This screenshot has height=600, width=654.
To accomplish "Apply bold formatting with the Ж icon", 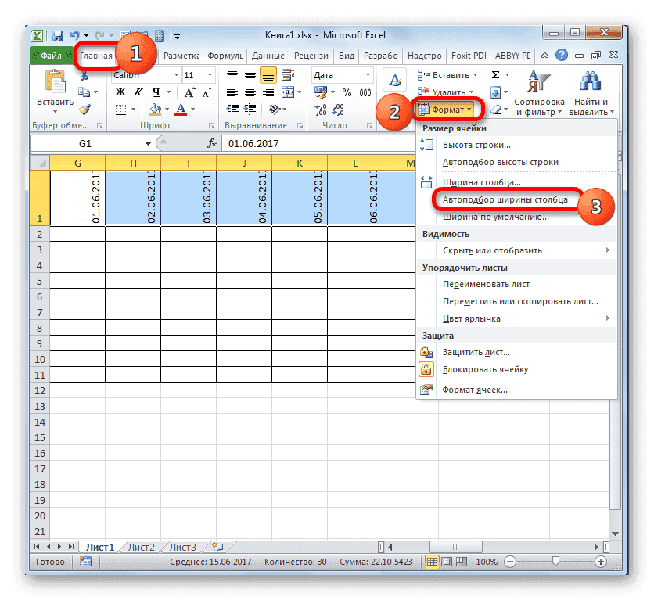I will click(120, 92).
